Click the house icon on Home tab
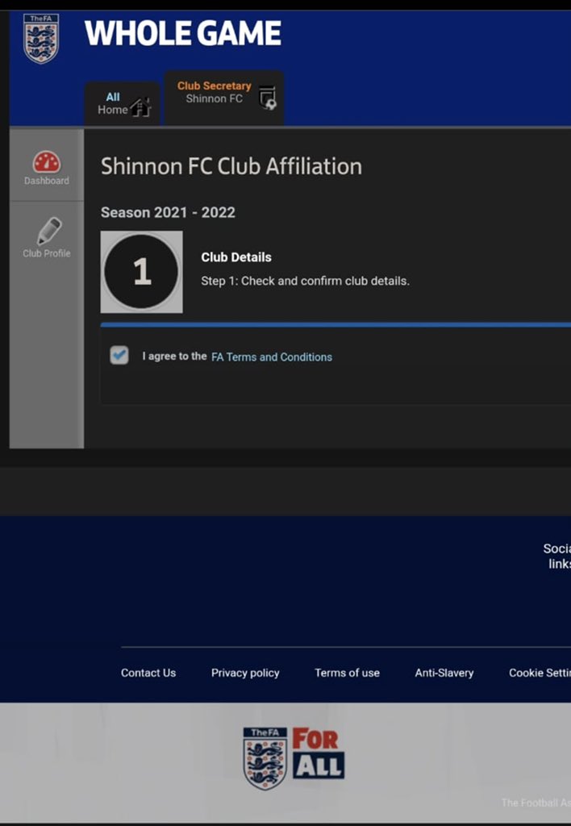The width and height of the screenshot is (571, 826). [x=140, y=107]
